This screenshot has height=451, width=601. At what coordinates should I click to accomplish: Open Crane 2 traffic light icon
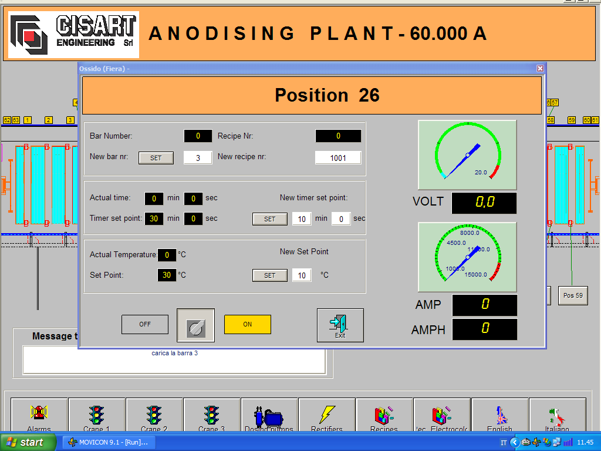tap(154, 415)
